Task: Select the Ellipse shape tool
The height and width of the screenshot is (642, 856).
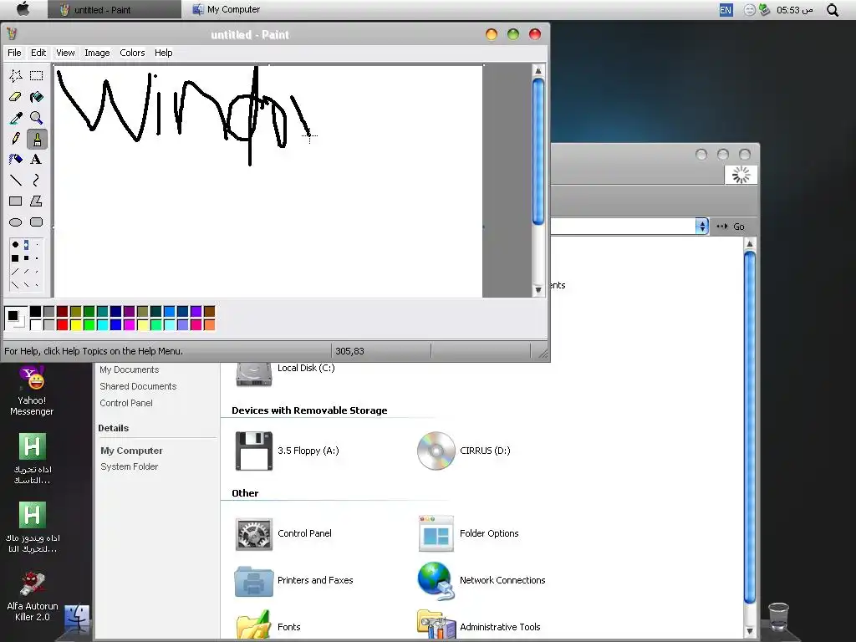Action: tap(15, 222)
